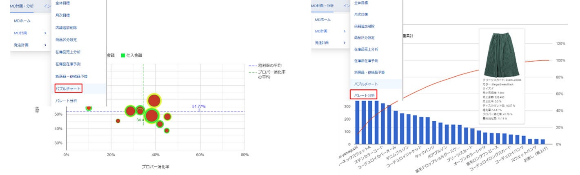Viewport: 580px width, 175px height.
Task: Open バブルチャート in left submenu
Action: pos(68,88)
